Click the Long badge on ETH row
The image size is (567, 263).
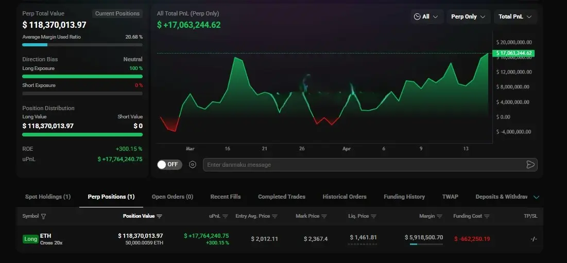coord(31,239)
